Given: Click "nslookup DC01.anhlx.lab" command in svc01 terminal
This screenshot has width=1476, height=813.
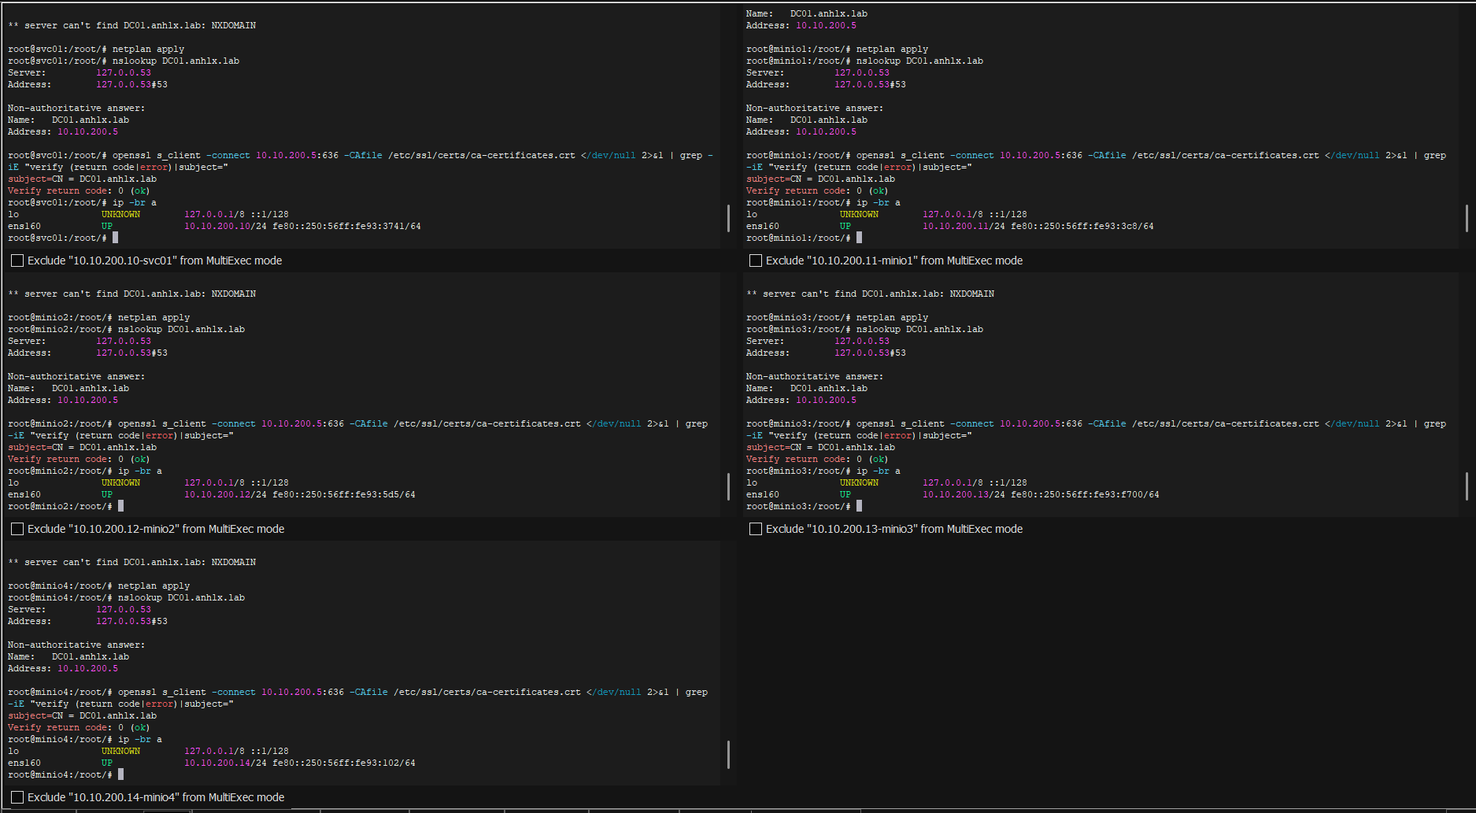Looking at the screenshot, I should tap(176, 61).
